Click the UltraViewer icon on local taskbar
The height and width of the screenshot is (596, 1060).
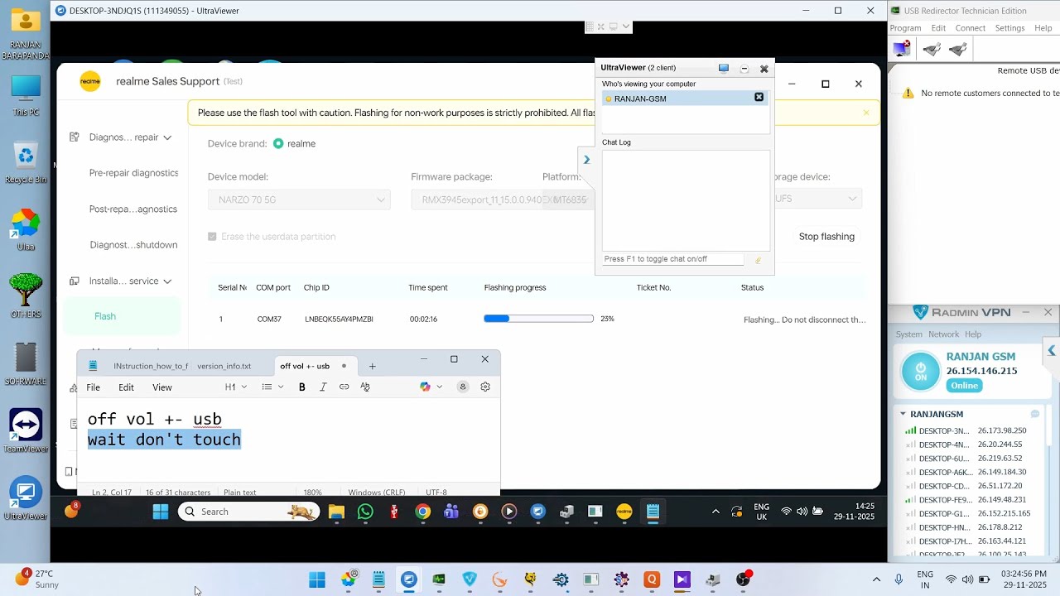408,579
